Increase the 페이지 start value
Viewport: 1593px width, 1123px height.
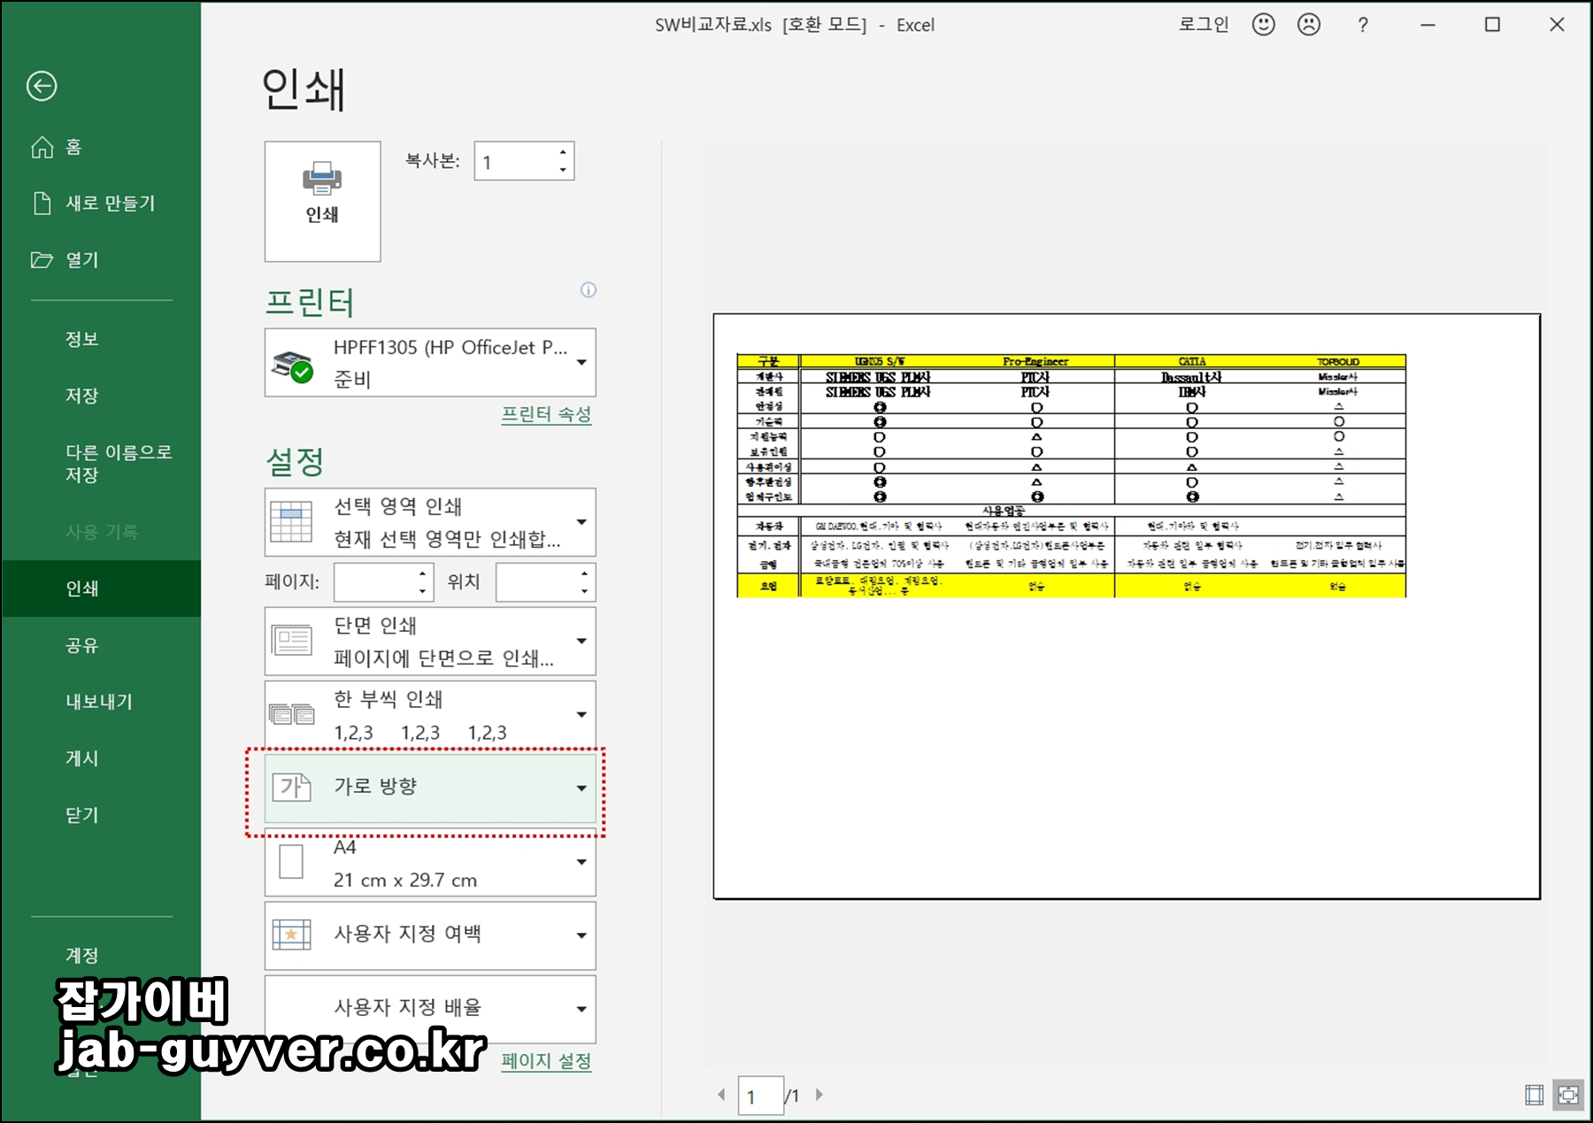click(422, 573)
